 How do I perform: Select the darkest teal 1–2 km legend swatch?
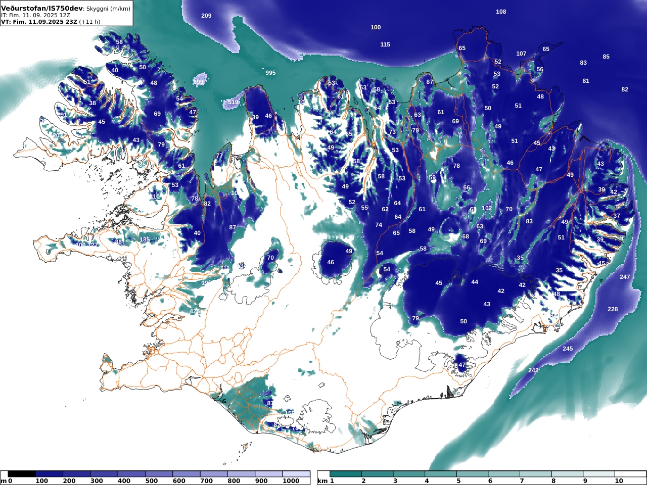pyautogui.click(x=346, y=474)
